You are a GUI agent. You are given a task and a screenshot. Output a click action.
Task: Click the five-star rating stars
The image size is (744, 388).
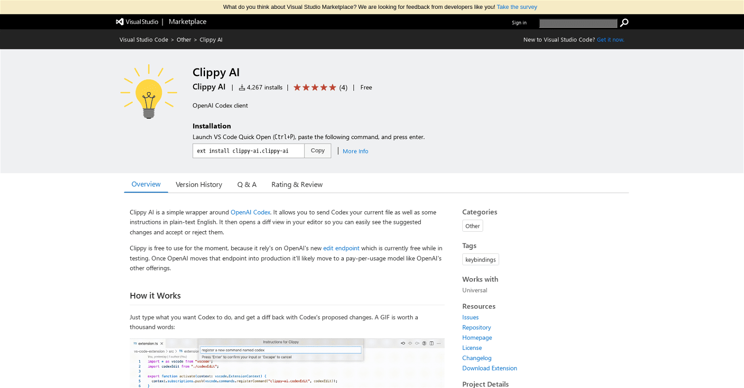[315, 87]
